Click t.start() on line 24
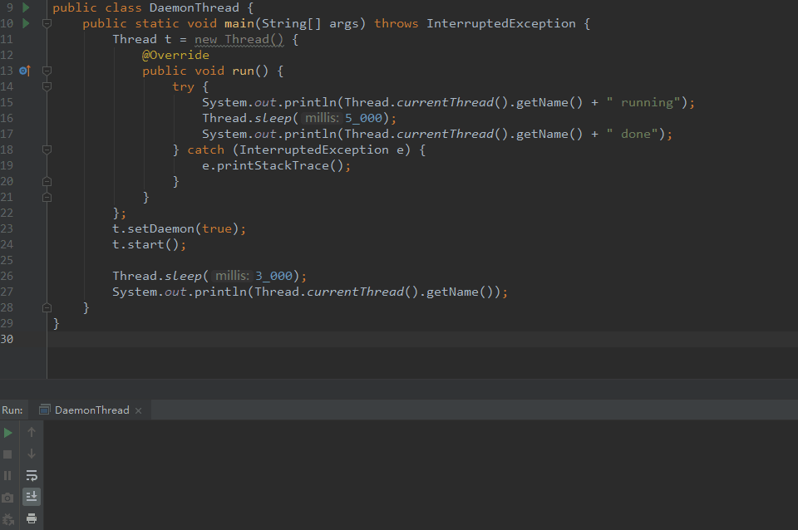Image resolution: width=798 pixels, height=530 pixels. pos(149,244)
